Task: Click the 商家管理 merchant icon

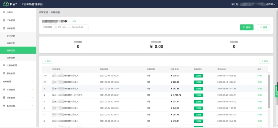Action: click(x=4, y=98)
